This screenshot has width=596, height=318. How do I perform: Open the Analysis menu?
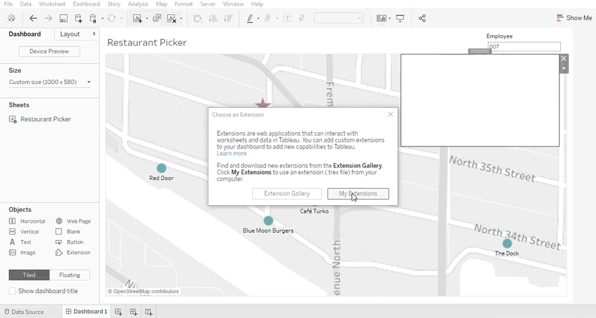click(138, 4)
